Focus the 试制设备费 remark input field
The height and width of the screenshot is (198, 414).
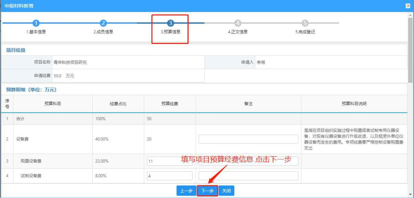point(248,176)
